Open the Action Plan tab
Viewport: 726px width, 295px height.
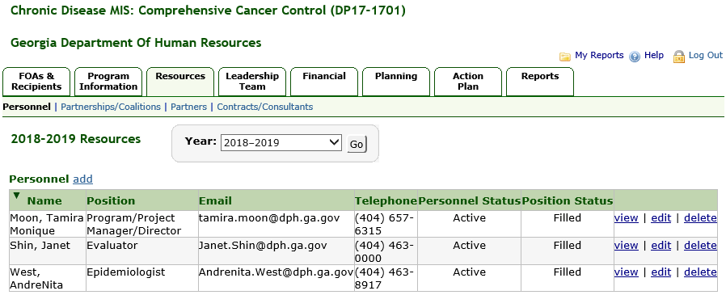467,82
